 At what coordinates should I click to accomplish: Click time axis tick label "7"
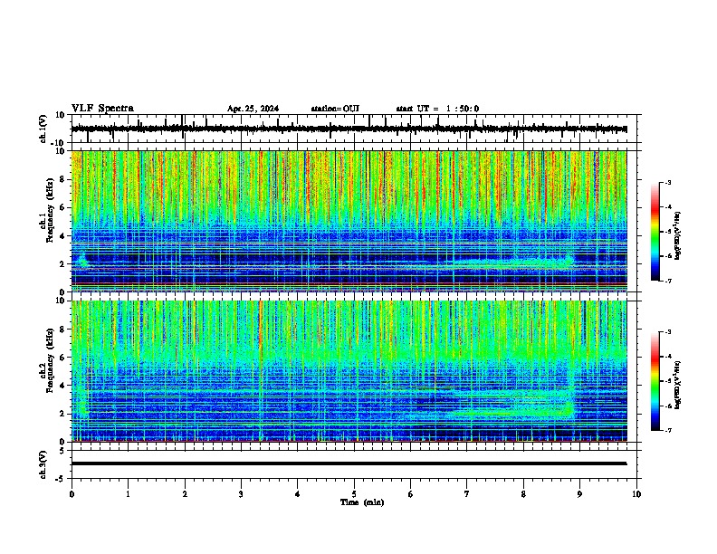tap(467, 494)
